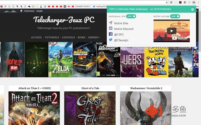Screen dimensions: 201x125
Task: Toggle the Notifications SITE Actif switch
Action: 131,16
